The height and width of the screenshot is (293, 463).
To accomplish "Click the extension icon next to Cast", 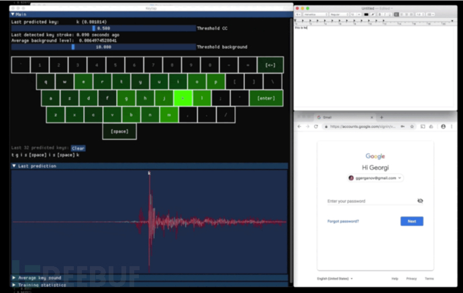I will [x=431, y=127].
